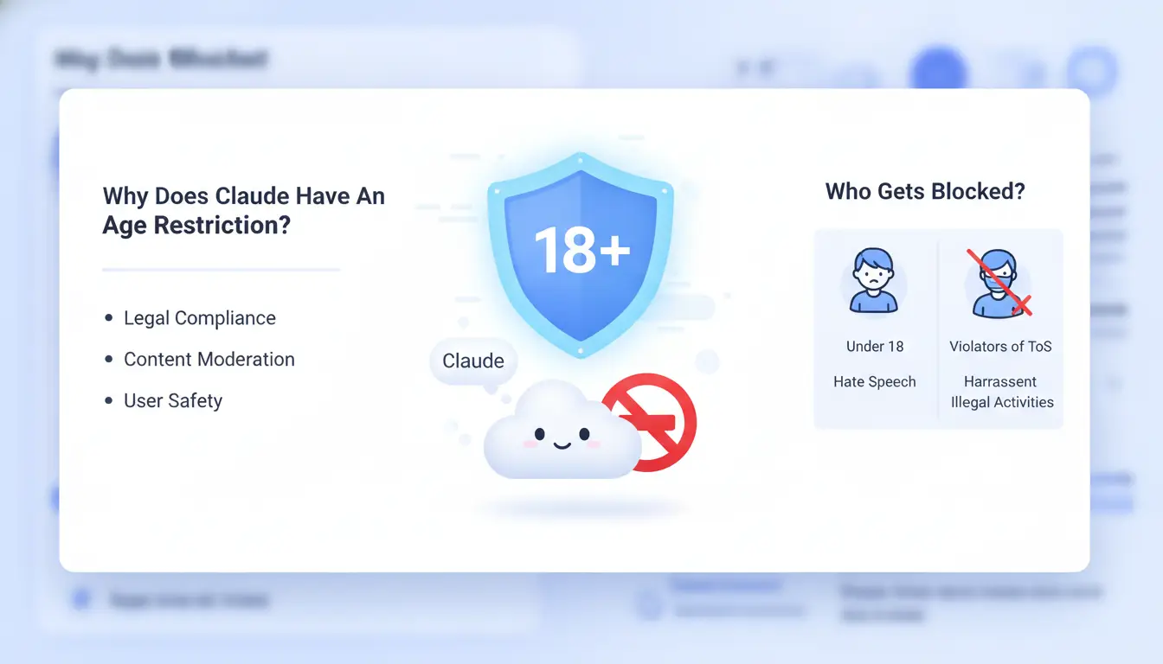Click the sad face Under 18 icon

point(874,281)
